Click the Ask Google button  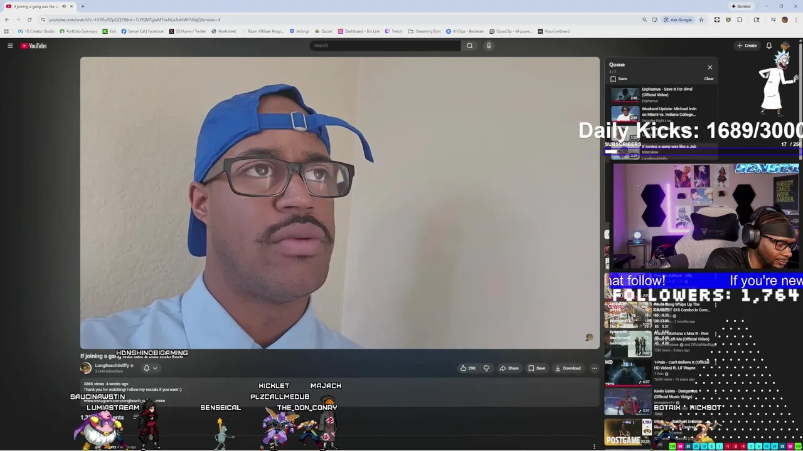tap(678, 19)
